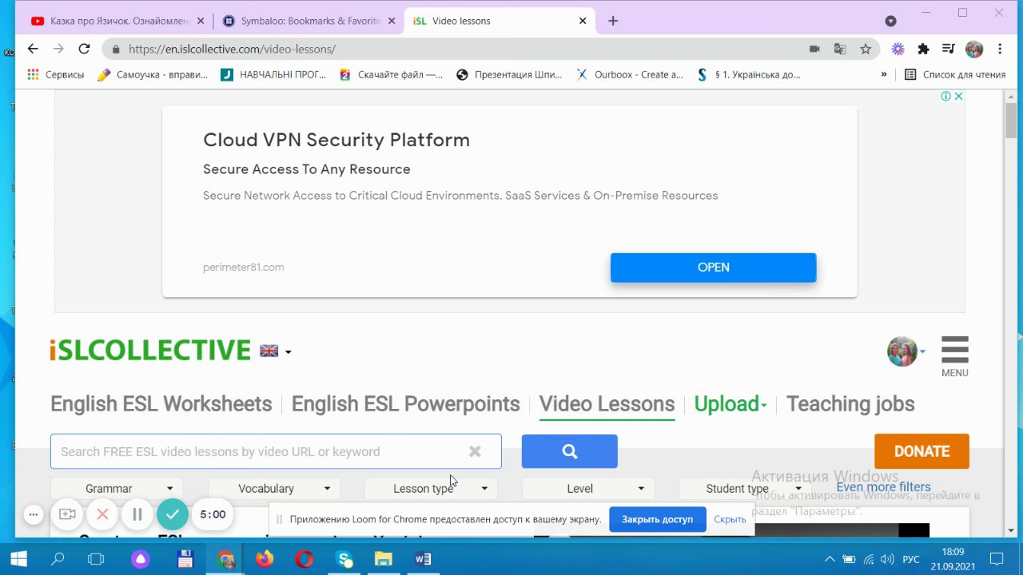The image size is (1023, 575).
Task: Expand the Lesson type filter dropdown
Action: (431, 489)
